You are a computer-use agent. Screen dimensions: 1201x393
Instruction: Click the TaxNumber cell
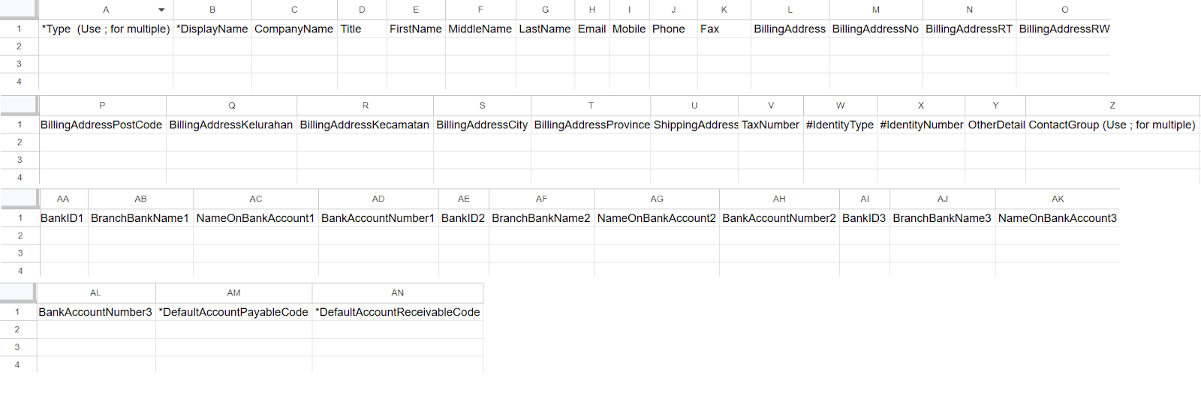point(770,125)
